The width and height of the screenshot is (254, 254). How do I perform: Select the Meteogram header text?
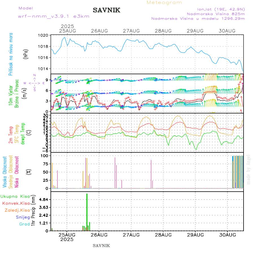pos(164,3)
